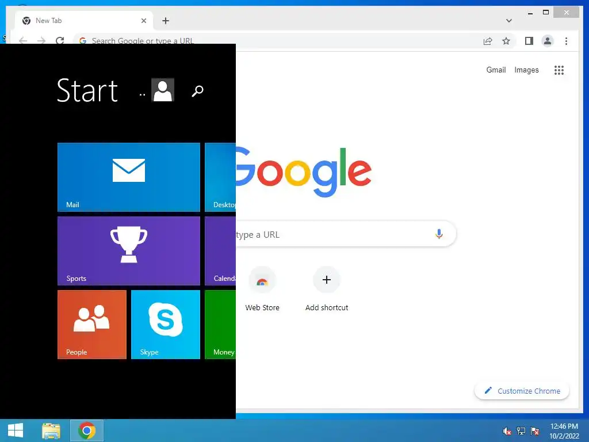Open Google Images link
The height and width of the screenshot is (442, 589).
pyautogui.click(x=526, y=70)
